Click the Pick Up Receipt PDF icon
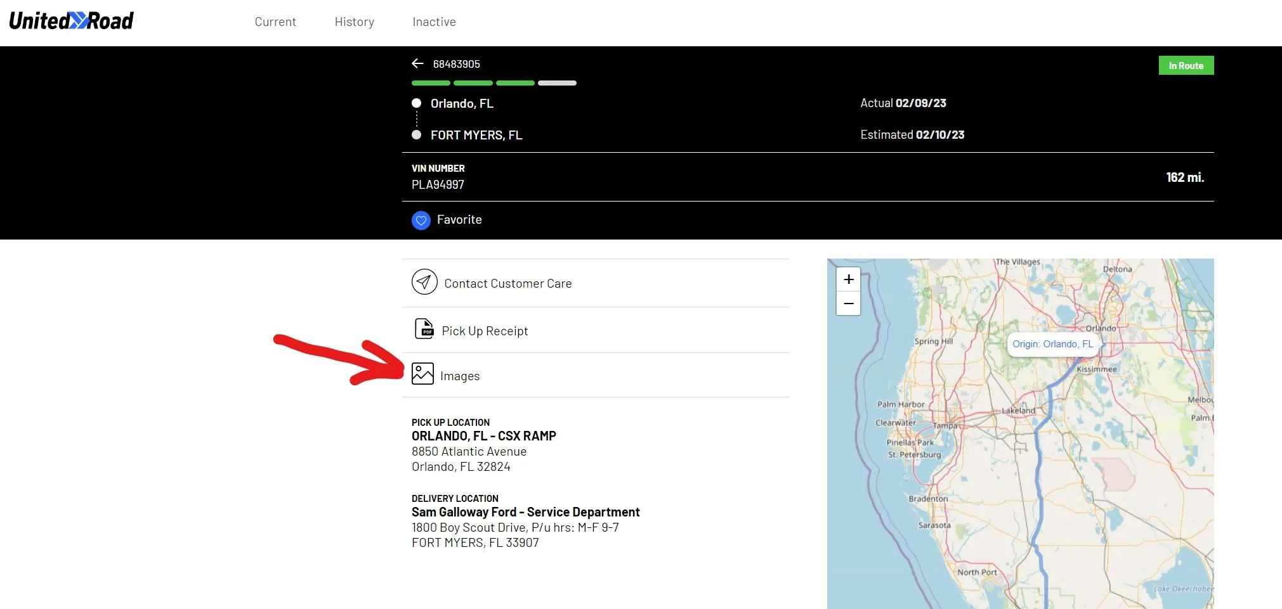This screenshot has height=609, width=1282. point(424,329)
